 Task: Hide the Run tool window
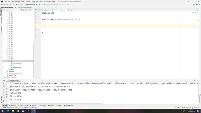coord(198,80)
